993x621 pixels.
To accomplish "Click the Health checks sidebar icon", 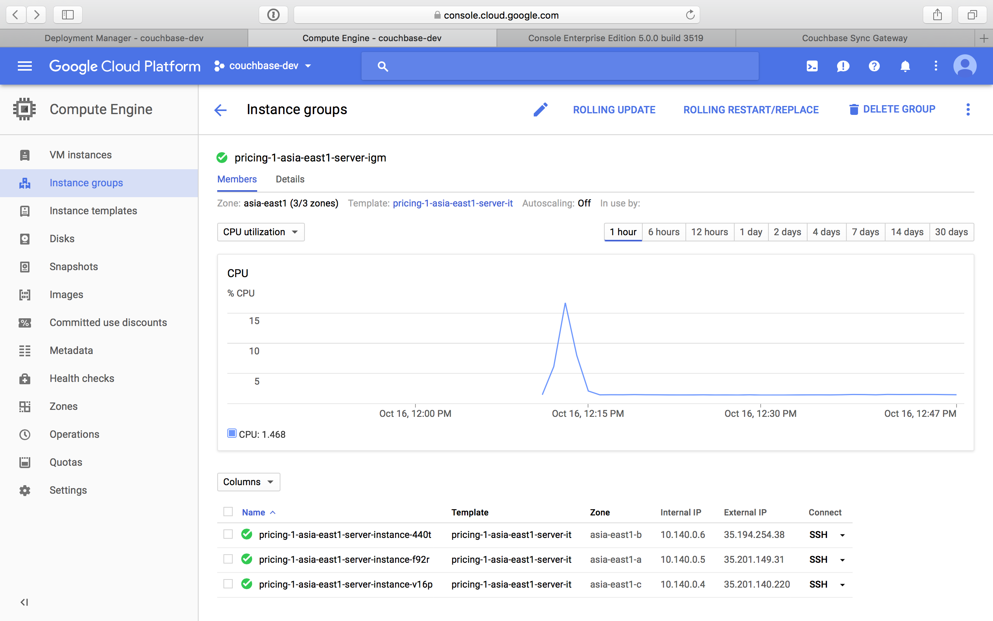I will click(24, 378).
